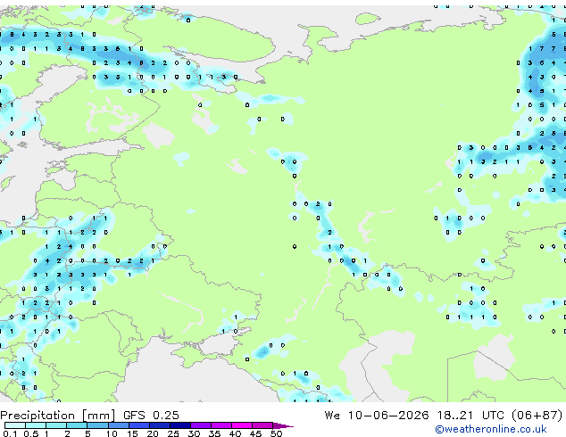Click the 'Precipitation [mm]' title text
The height and width of the screenshot is (437, 566).
pyautogui.click(x=58, y=416)
